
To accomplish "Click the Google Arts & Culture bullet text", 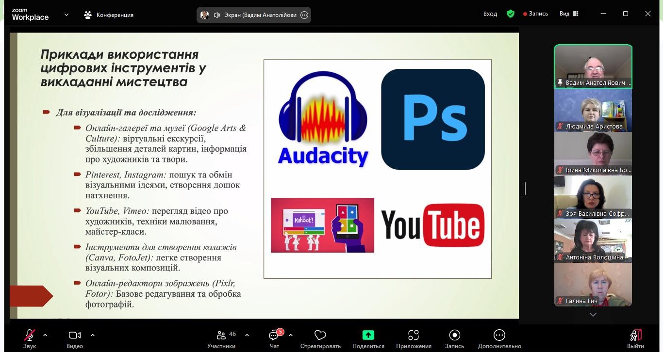I will tap(166, 144).
